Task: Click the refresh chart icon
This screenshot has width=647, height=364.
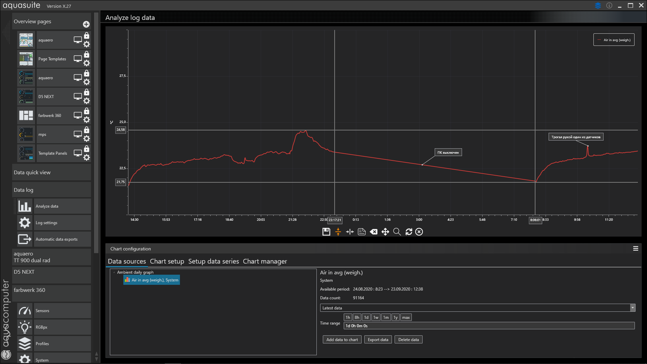Action: coord(409,232)
